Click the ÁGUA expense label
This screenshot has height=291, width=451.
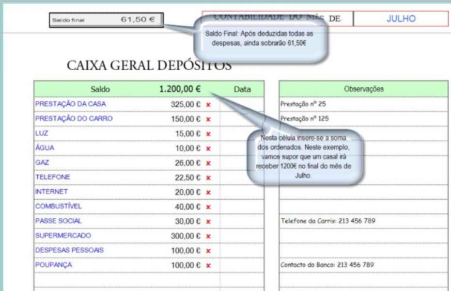click(45, 148)
